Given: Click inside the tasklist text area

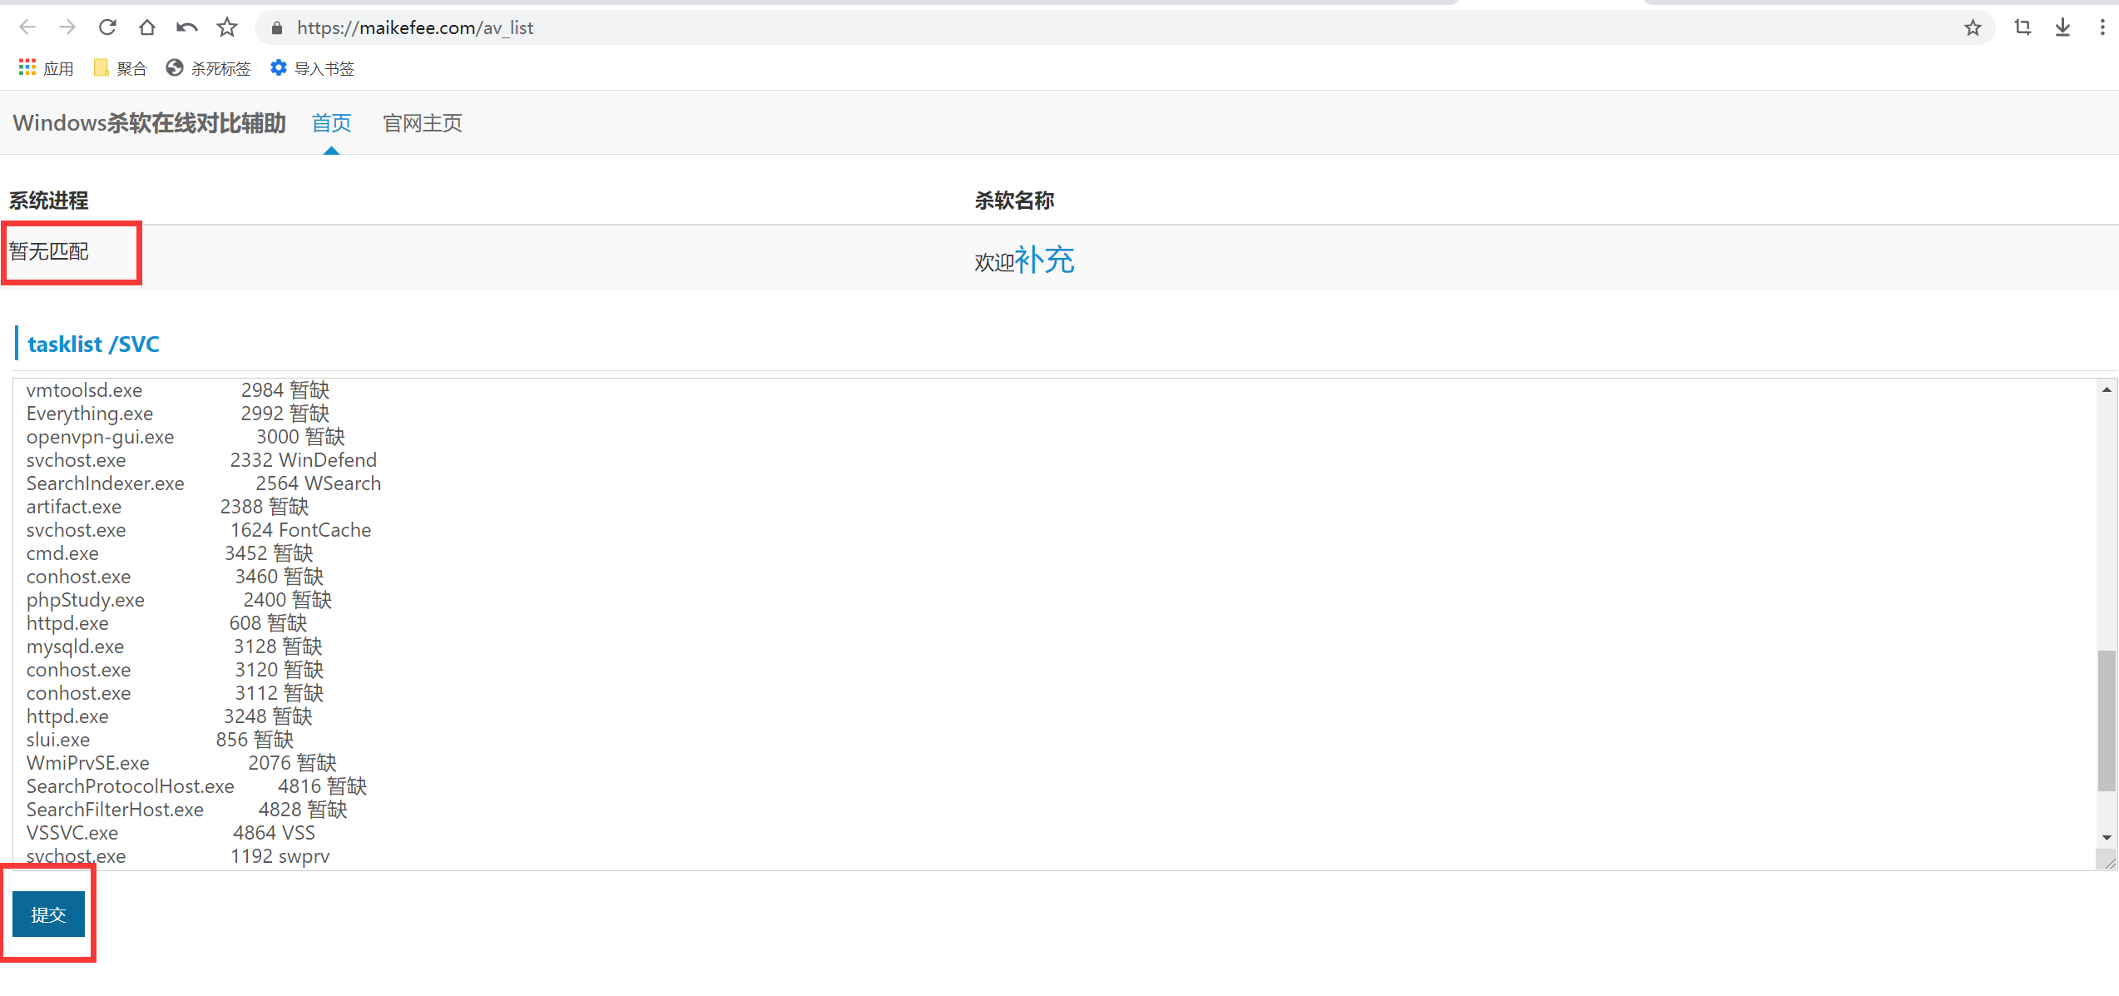Looking at the screenshot, I should coord(998,624).
